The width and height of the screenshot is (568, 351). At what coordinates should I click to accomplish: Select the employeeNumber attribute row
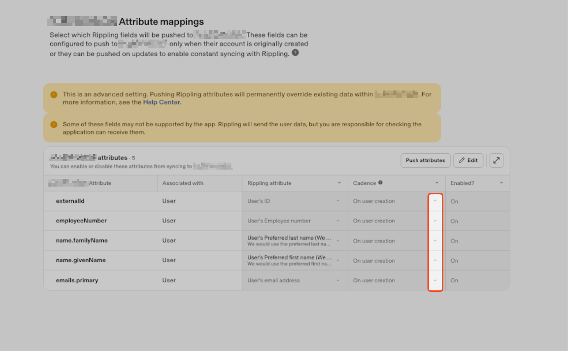coord(81,221)
